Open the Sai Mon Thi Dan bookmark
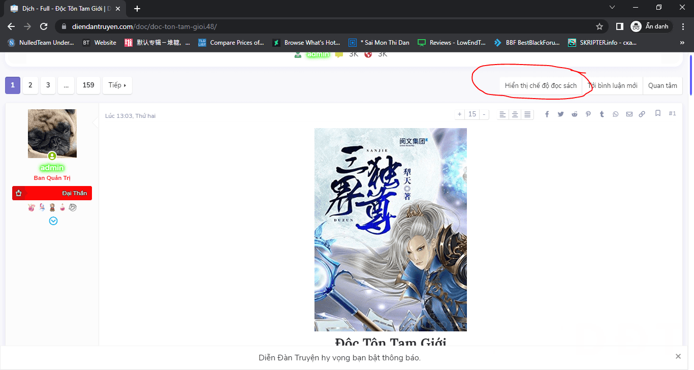The width and height of the screenshot is (694, 370). pos(379,43)
